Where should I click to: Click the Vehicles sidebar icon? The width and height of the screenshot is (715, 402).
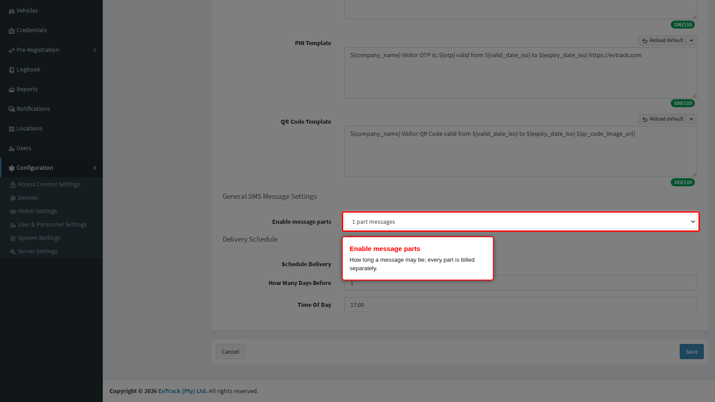pos(12,11)
